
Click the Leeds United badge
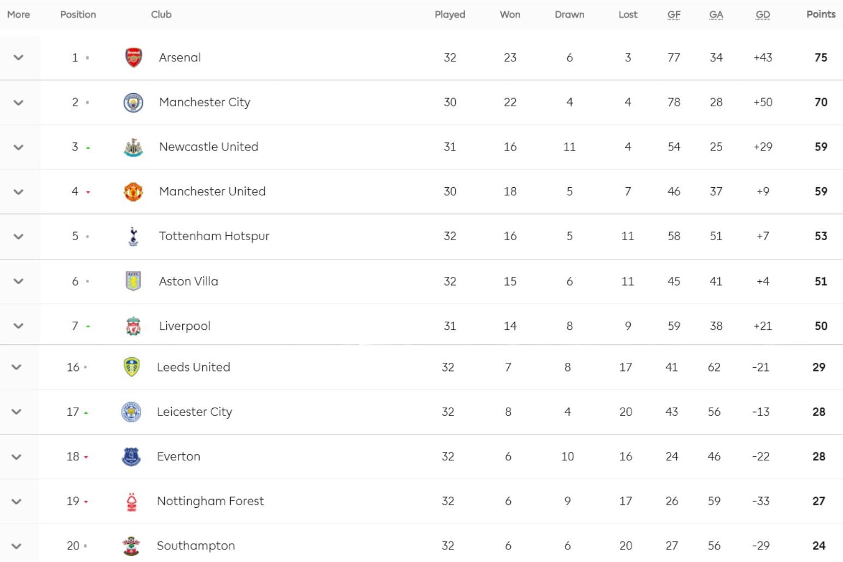coord(131,367)
